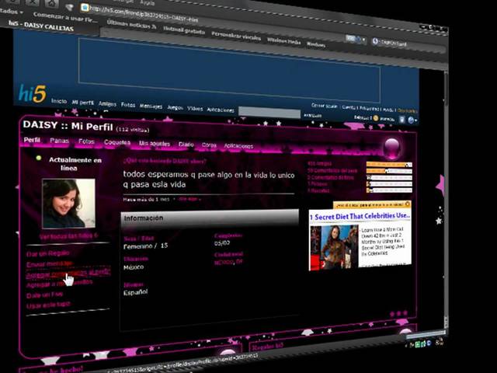Open the Mensajes menu item
Image resolution: width=497 pixels, height=373 pixels.
(151, 106)
